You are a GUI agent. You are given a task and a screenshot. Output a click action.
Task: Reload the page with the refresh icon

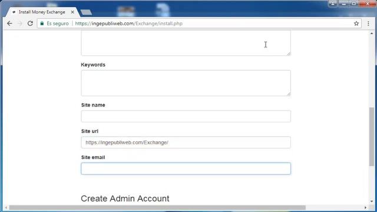30,24
